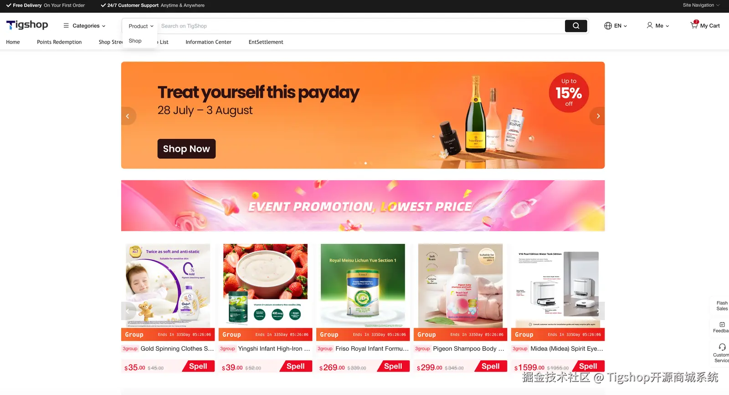Open the Customer Service headset icon
Viewport: 729px width, 395px height.
(x=722, y=347)
